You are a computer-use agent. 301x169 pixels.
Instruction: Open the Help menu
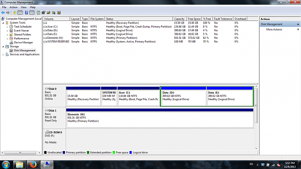coord(33,7)
